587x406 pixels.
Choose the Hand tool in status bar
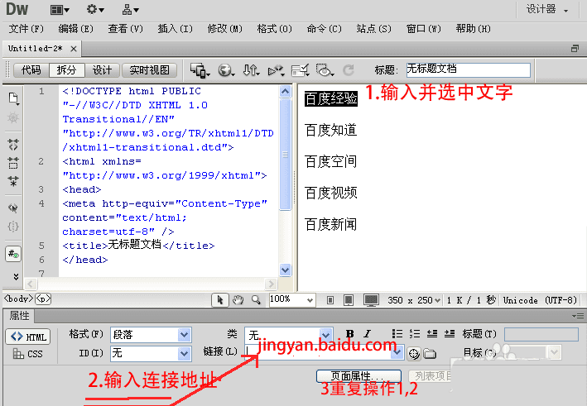click(238, 300)
